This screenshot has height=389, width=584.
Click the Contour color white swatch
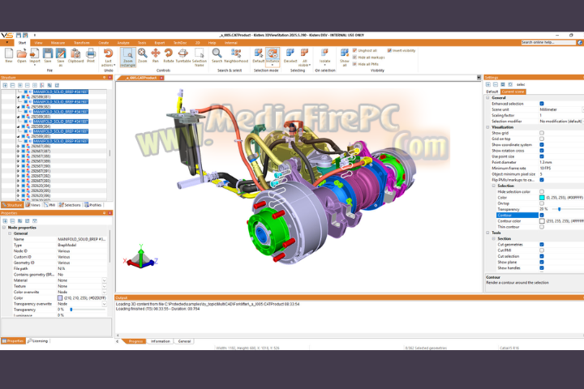542,221
